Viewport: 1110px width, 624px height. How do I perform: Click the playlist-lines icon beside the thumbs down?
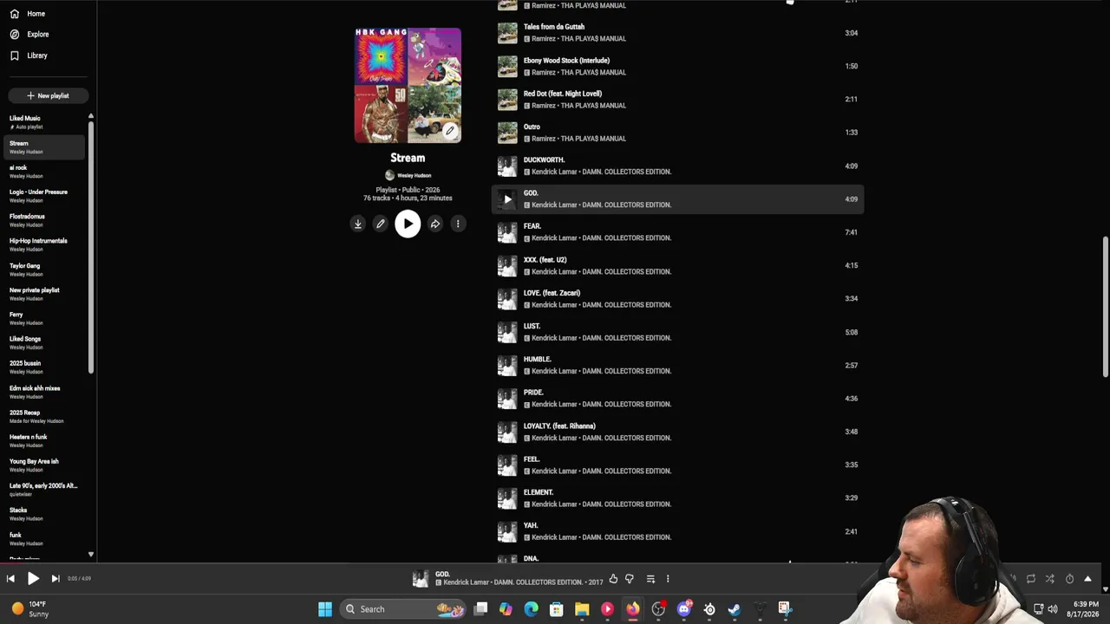(x=650, y=578)
